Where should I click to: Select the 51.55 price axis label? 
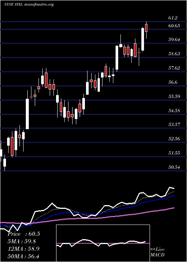tap(174, 153)
